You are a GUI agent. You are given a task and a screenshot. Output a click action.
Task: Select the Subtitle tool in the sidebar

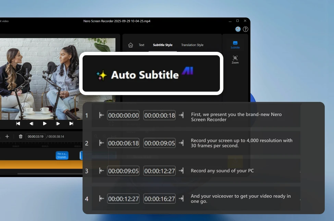click(235, 45)
